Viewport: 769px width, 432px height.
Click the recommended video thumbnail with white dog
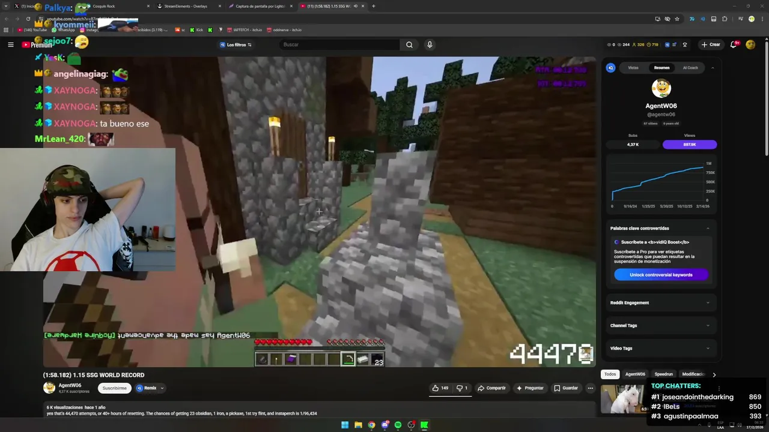pyautogui.click(x=624, y=399)
